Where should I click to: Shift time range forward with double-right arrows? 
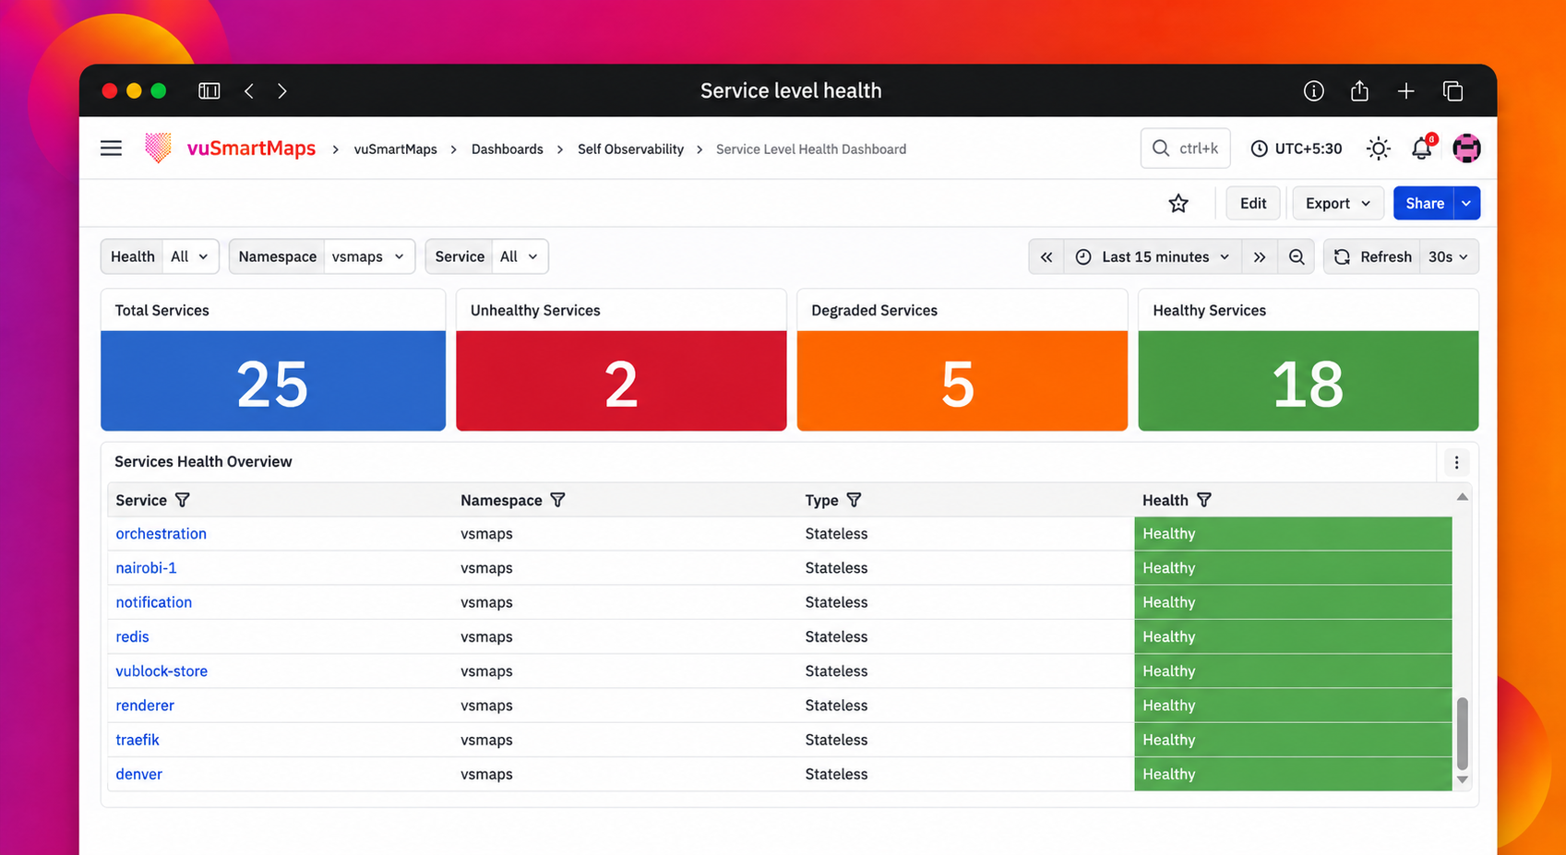pyautogui.click(x=1260, y=257)
